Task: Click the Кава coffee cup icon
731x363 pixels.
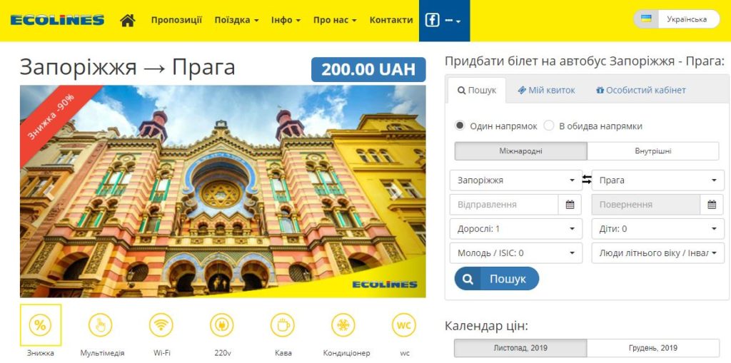Action: (x=283, y=325)
